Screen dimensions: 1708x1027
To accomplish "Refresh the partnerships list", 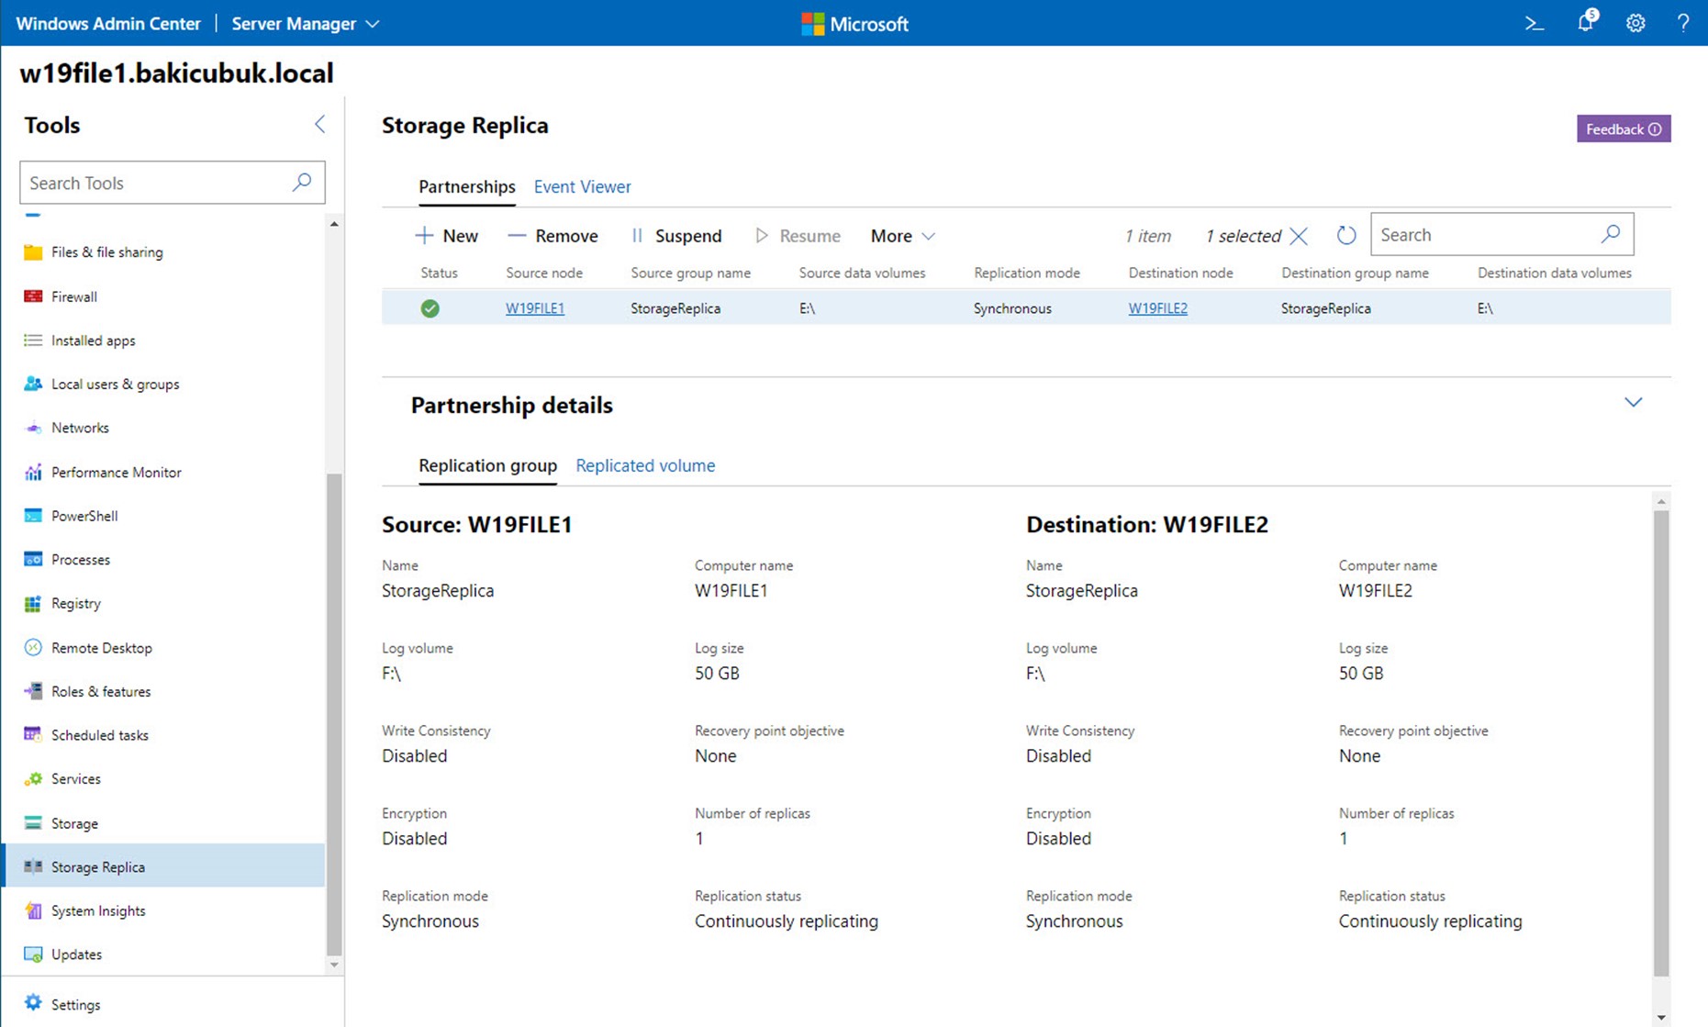I will (x=1345, y=236).
